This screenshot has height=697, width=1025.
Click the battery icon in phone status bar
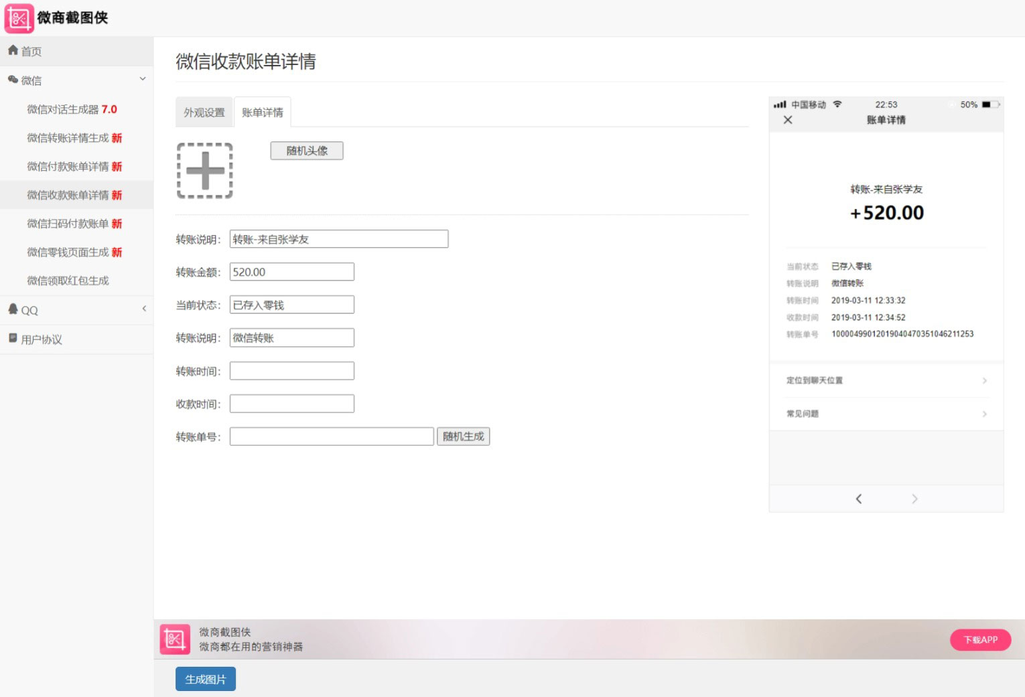(x=990, y=104)
